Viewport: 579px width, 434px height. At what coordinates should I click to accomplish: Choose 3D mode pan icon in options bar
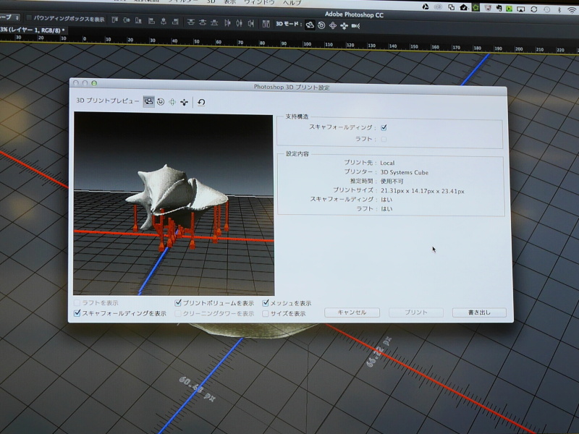(333, 25)
